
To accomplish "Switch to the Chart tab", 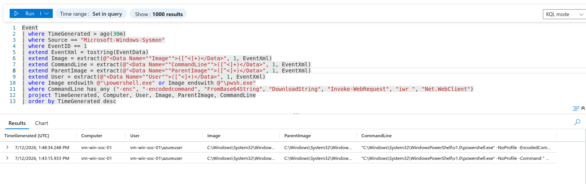I will (42, 123).
